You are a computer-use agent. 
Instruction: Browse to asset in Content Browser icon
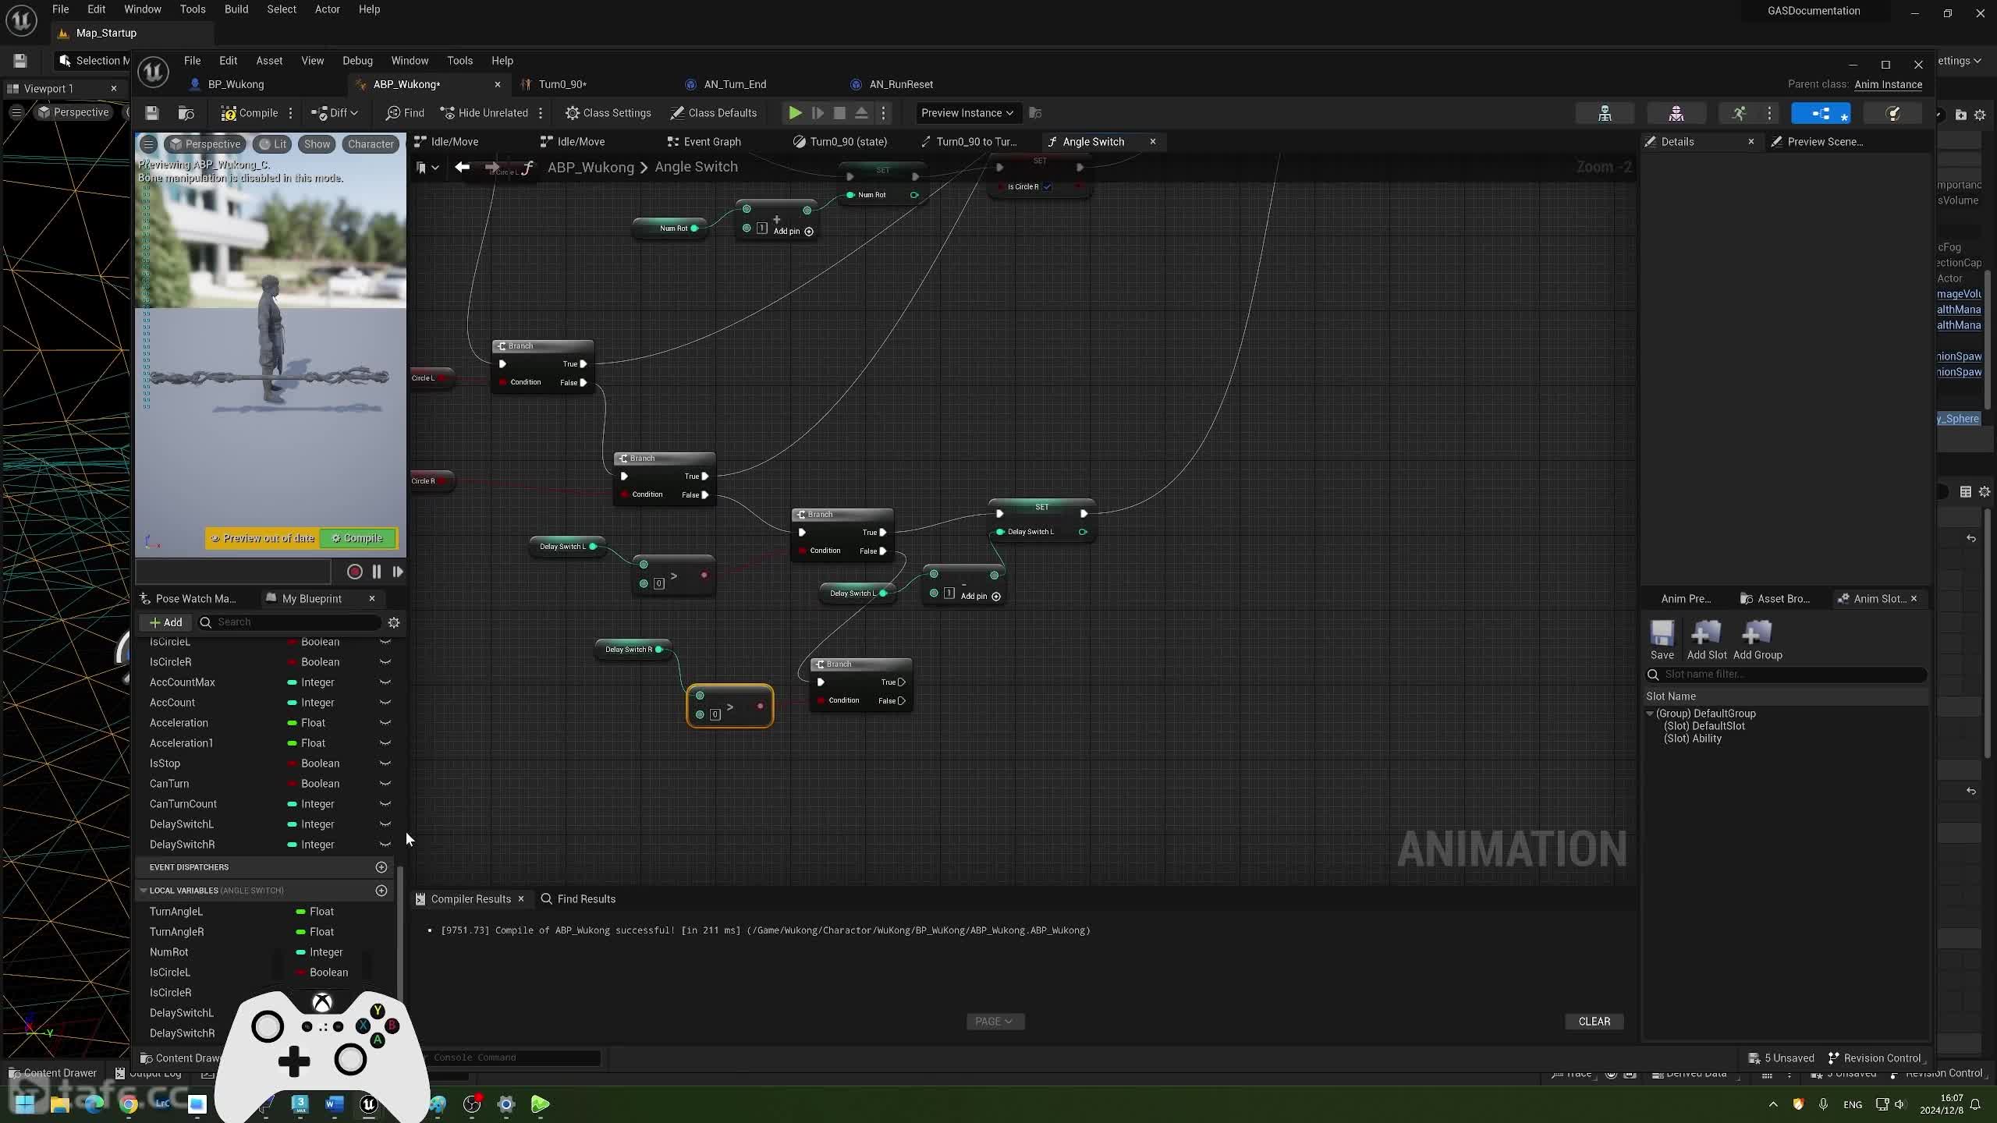pyautogui.click(x=186, y=113)
